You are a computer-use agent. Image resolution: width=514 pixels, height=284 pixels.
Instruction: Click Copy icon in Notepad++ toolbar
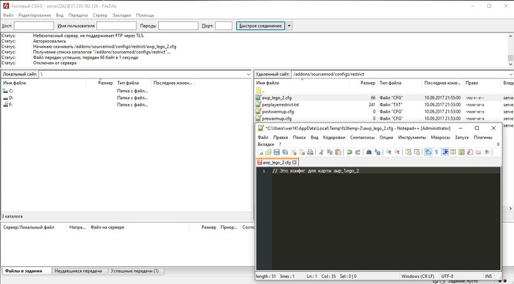[330, 152]
